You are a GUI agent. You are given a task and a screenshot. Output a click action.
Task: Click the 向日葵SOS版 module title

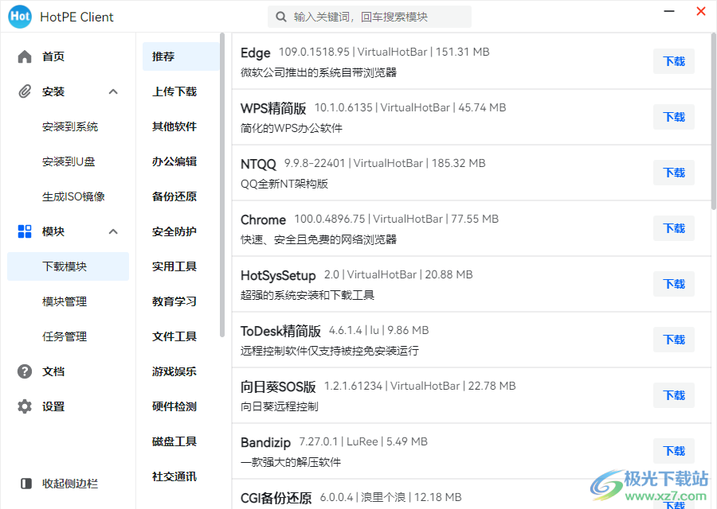[278, 387]
